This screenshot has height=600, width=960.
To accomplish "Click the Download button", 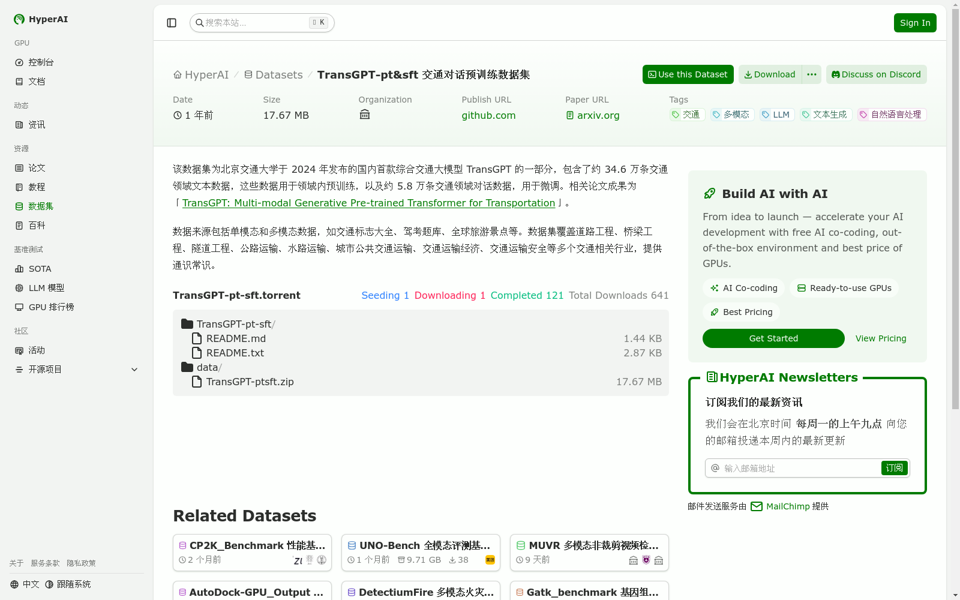I will click(770, 74).
